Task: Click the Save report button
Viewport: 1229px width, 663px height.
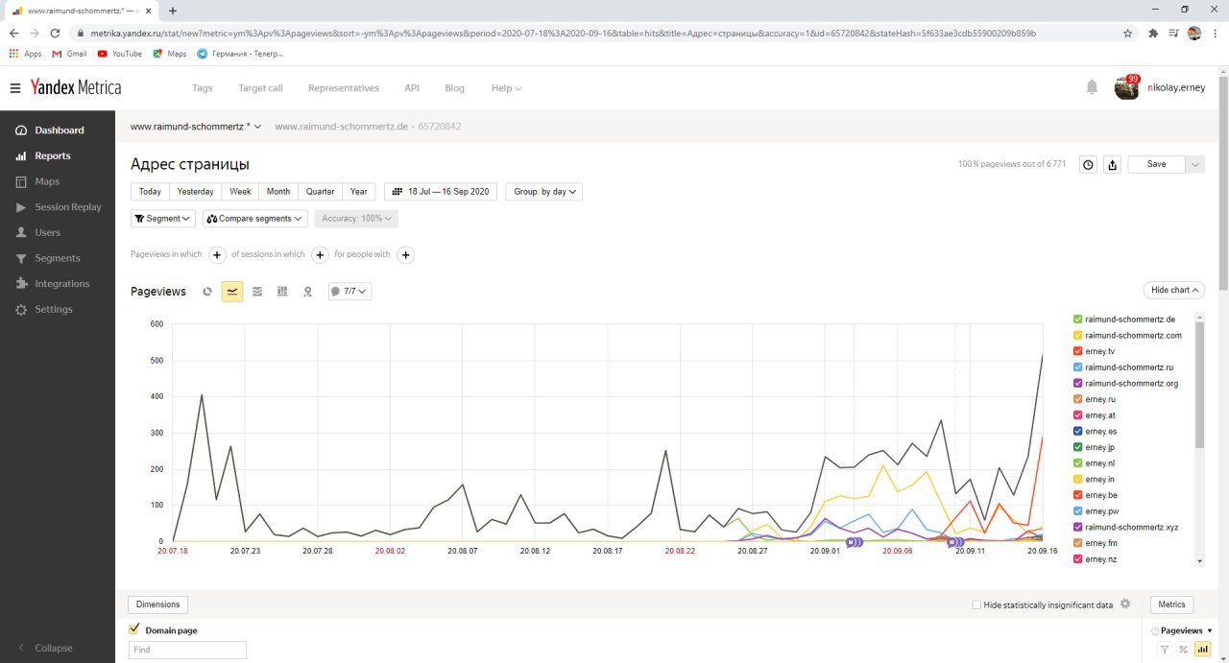Action: pyautogui.click(x=1157, y=164)
